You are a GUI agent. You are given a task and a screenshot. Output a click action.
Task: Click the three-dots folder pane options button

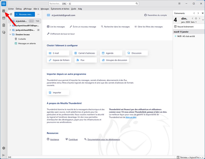click(38, 14)
